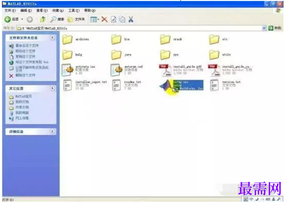The image size is (290, 203).
Task: Collapse the file and folder tasks panel
Action: click(53, 38)
